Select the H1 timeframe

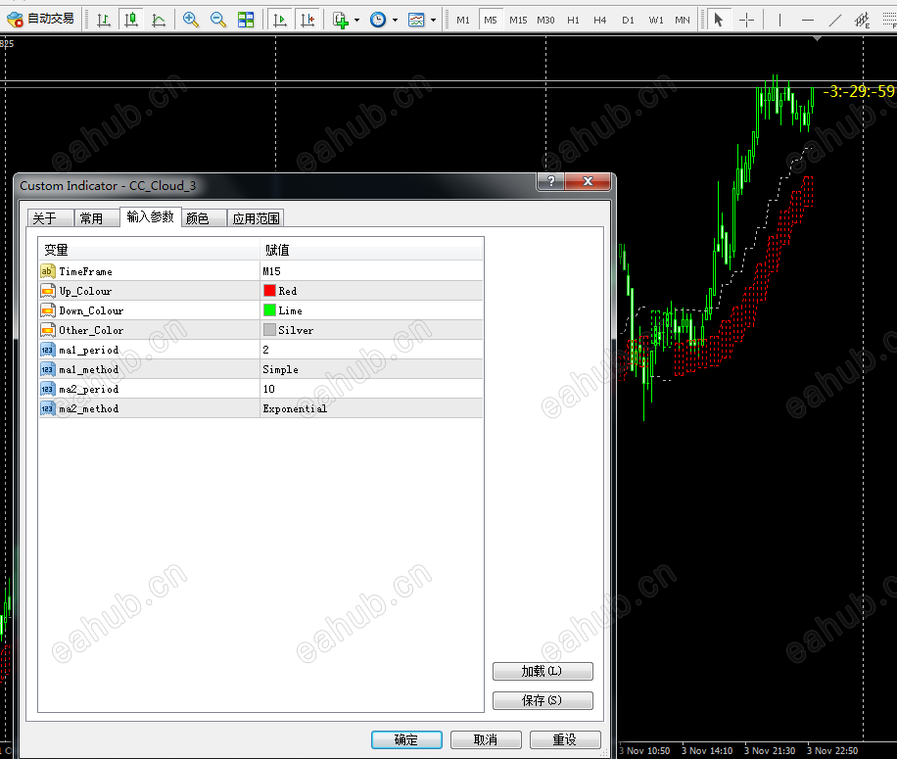tap(573, 20)
